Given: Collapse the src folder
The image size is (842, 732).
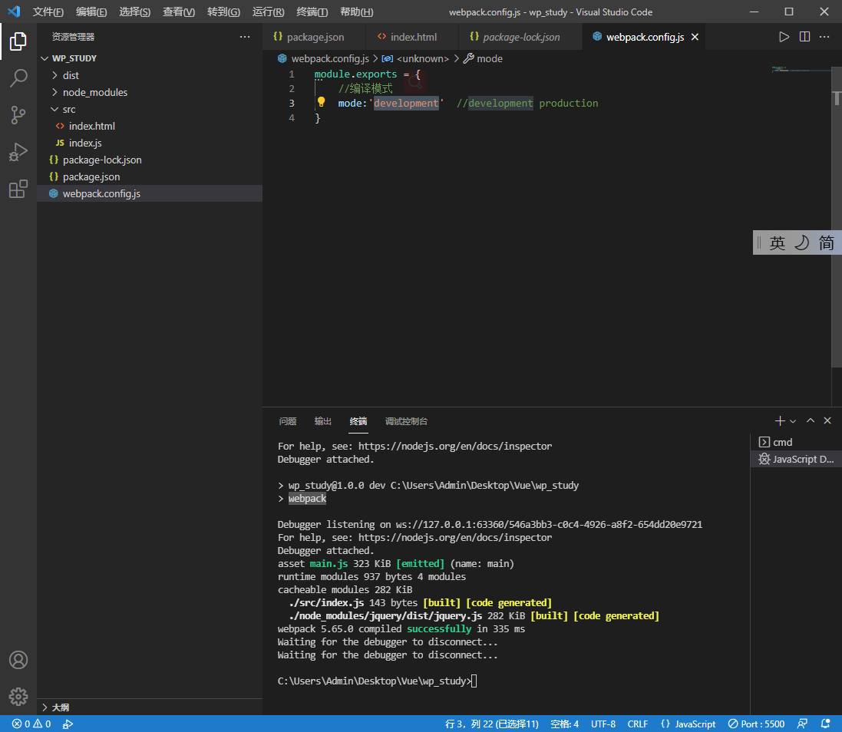Looking at the screenshot, I should [x=69, y=109].
